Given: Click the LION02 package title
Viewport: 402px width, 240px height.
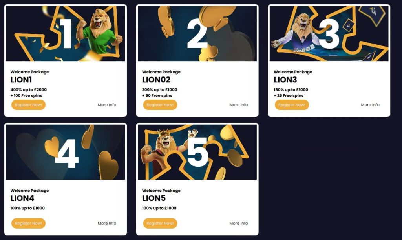Looking at the screenshot, I should point(156,80).
